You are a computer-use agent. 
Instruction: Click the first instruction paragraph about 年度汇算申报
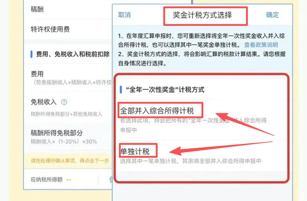point(202,41)
